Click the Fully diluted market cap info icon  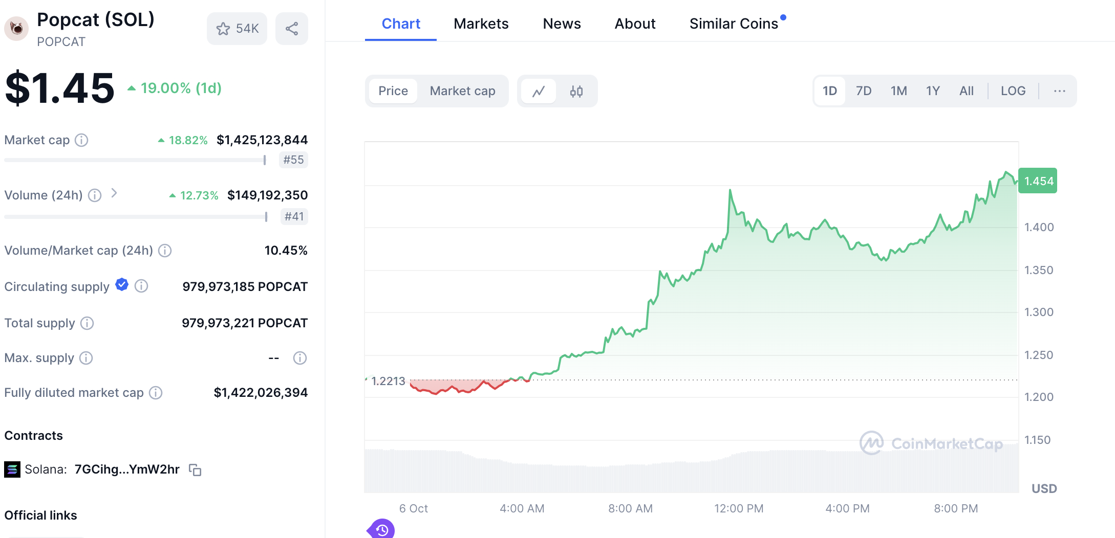pos(156,393)
